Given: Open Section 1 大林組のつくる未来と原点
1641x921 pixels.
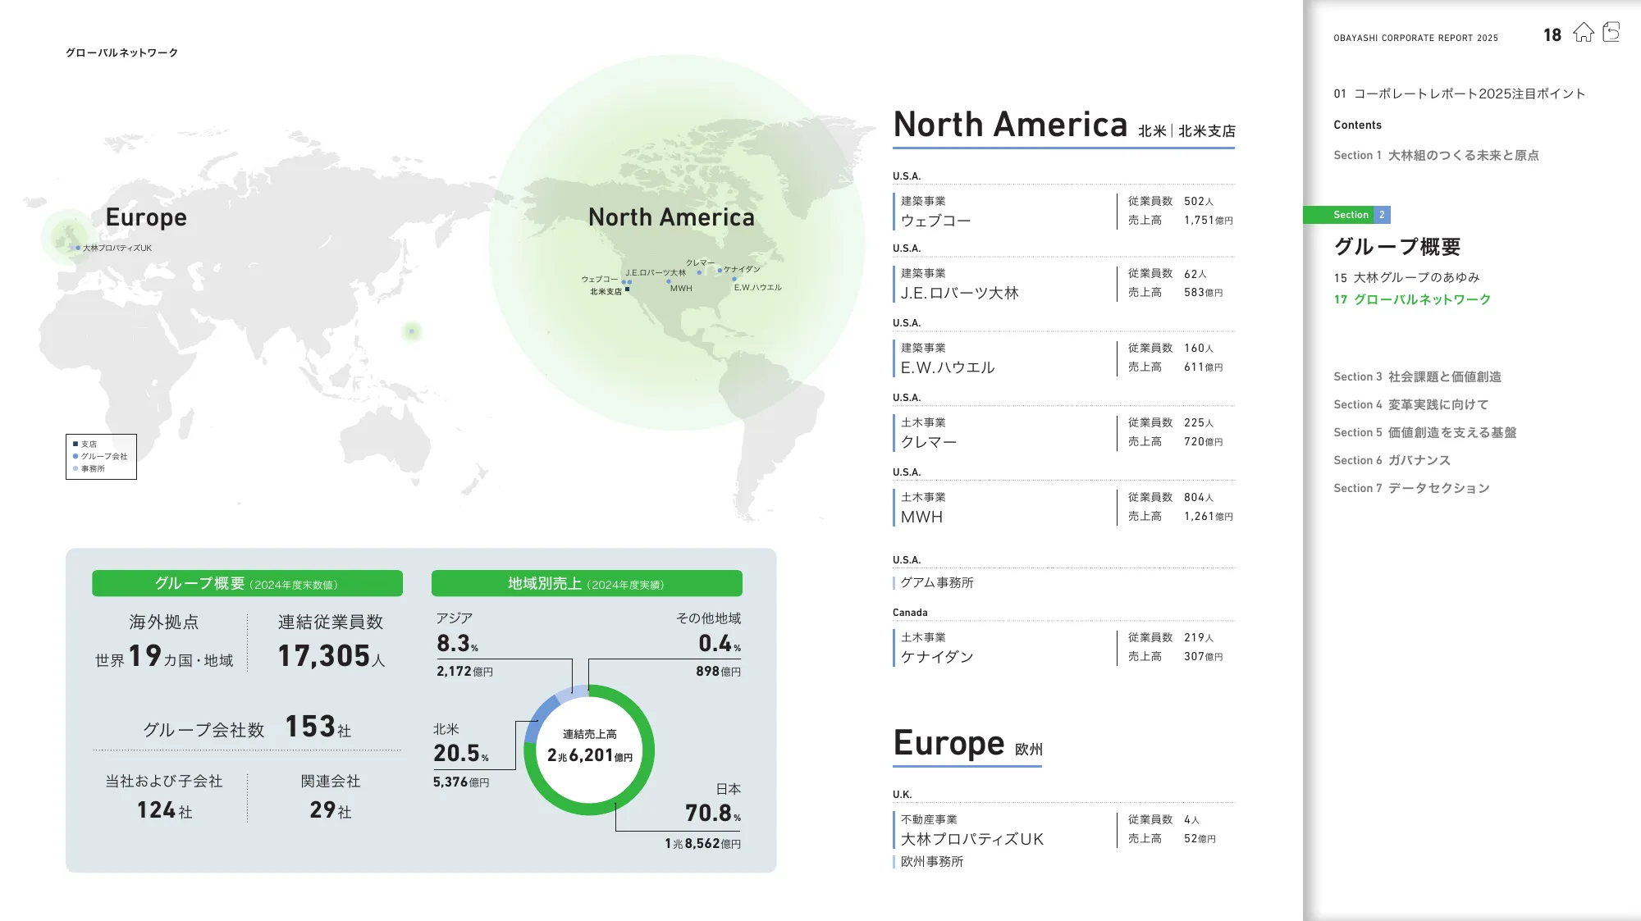Looking at the screenshot, I should tap(1435, 155).
